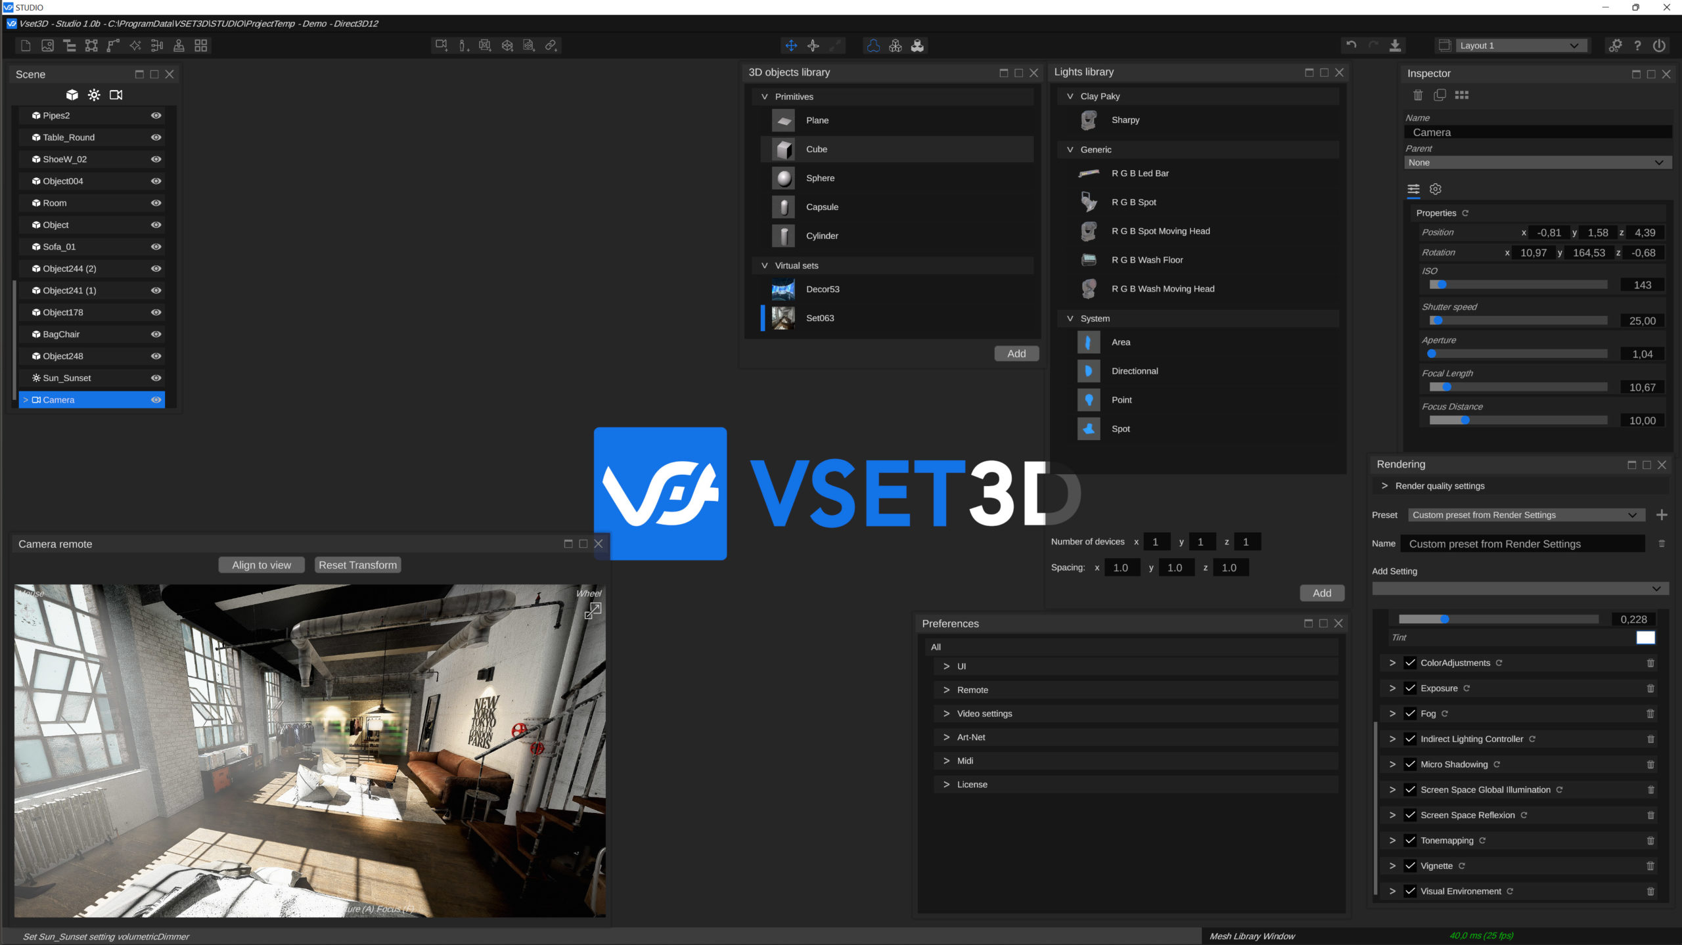1682x945 pixels.
Task: Click the power quit icon
Action: (x=1660, y=45)
